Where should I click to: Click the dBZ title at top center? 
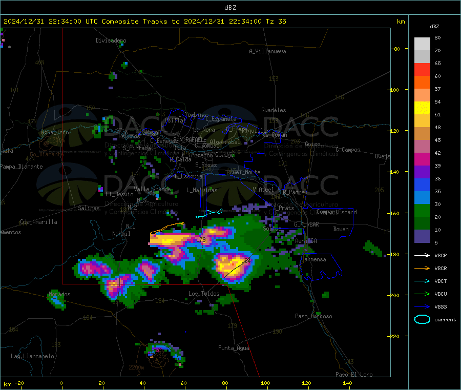[x=230, y=7]
